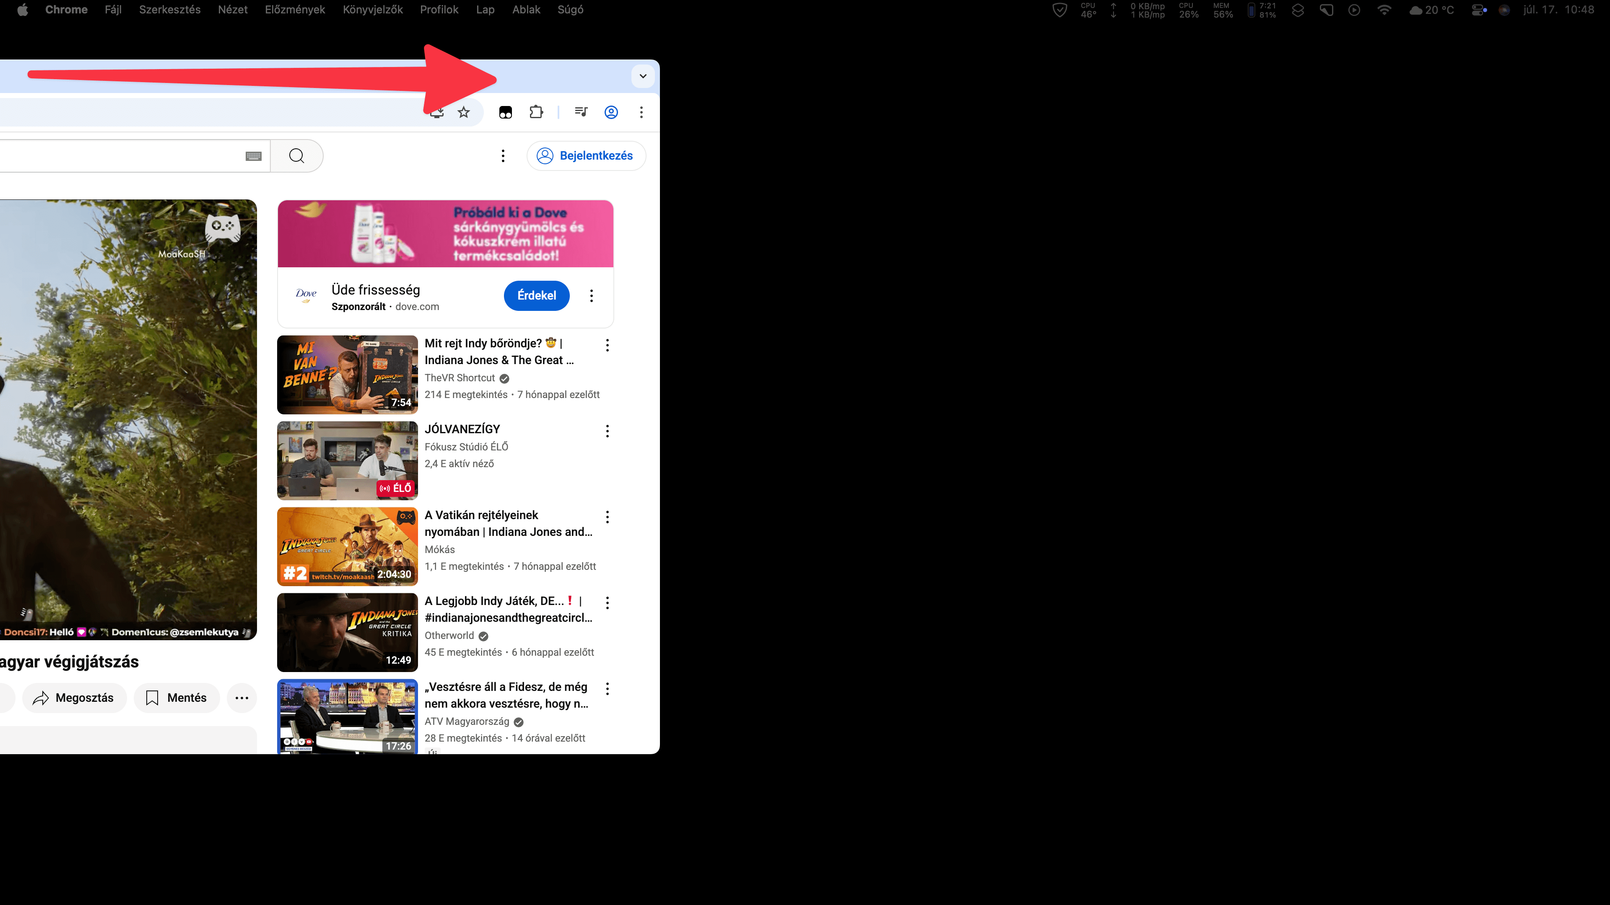
Task: Open the MEM 56% memory indicator
Action: click(x=1223, y=10)
